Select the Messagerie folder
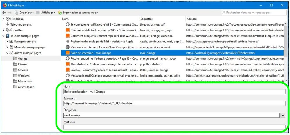This screenshot has width=290, height=135. 25,81
